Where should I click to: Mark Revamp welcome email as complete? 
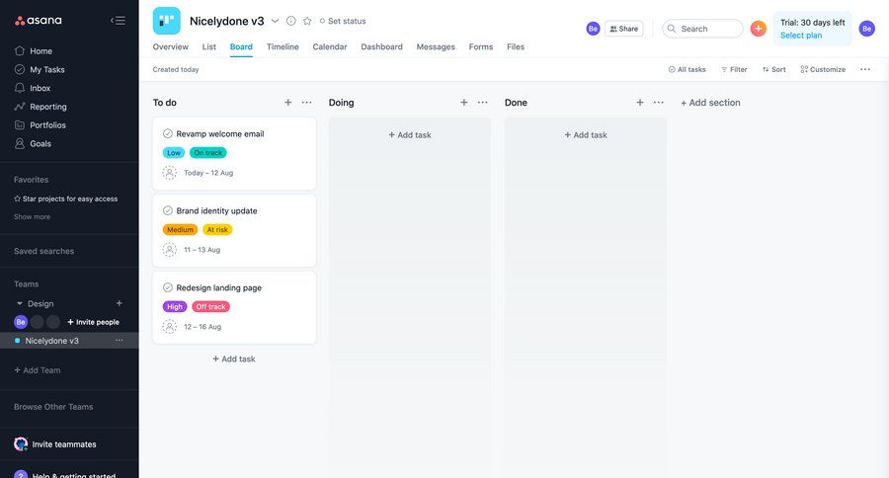point(168,133)
